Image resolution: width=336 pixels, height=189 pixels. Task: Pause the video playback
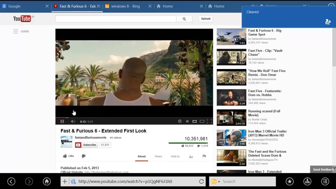tap(62, 121)
